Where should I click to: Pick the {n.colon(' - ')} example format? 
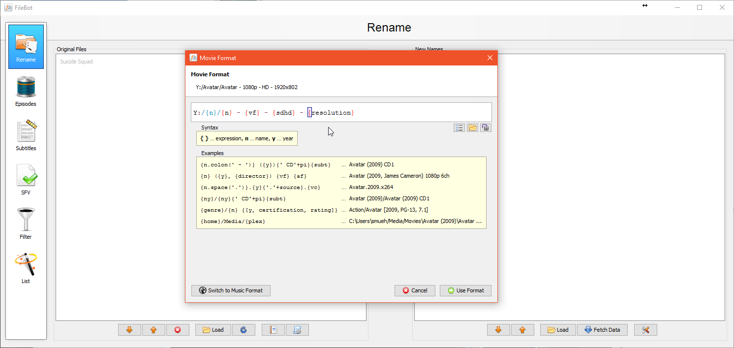(266, 164)
